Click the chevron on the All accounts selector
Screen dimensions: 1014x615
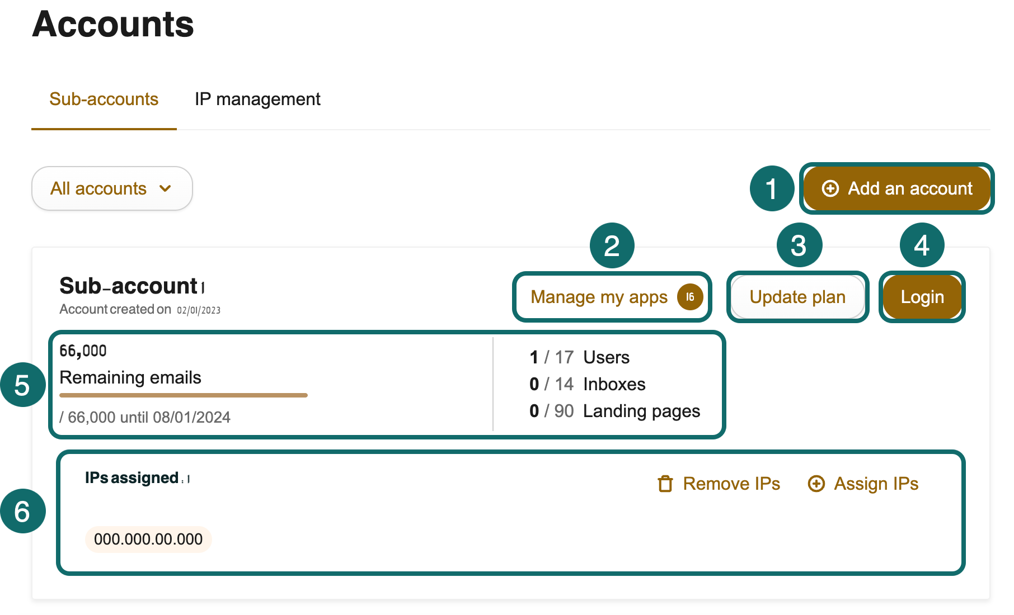point(166,190)
